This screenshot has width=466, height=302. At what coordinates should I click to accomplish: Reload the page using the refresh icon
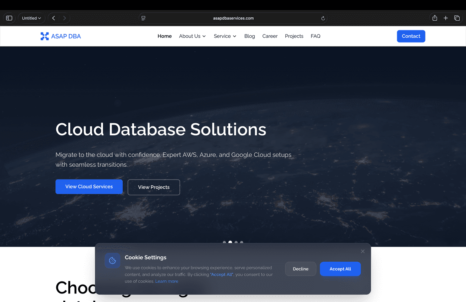pyautogui.click(x=322, y=18)
